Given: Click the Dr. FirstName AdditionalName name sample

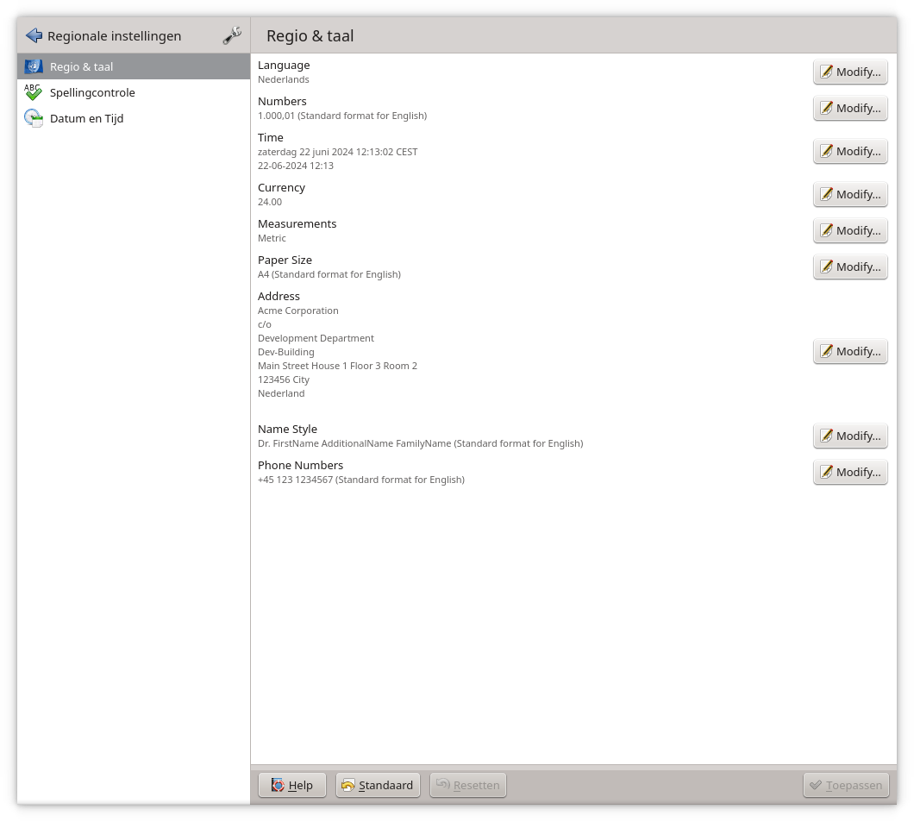Looking at the screenshot, I should point(420,443).
